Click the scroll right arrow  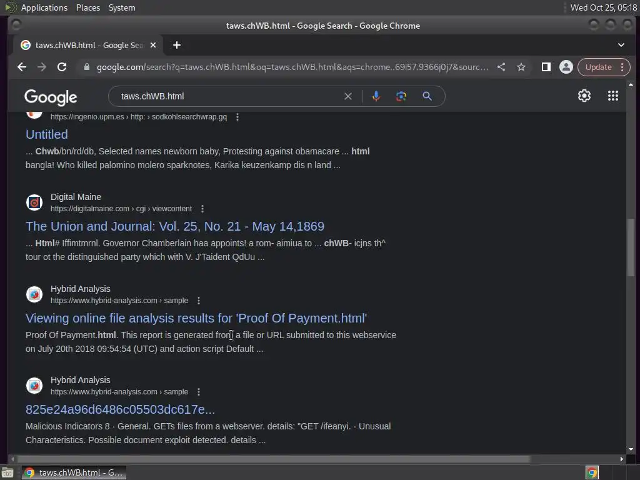pyautogui.click(x=621, y=459)
